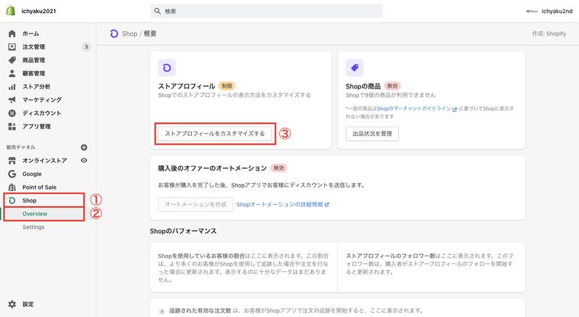
Task: Click 購入後のオファーのオートメーション heading
Action: pos(212,168)
